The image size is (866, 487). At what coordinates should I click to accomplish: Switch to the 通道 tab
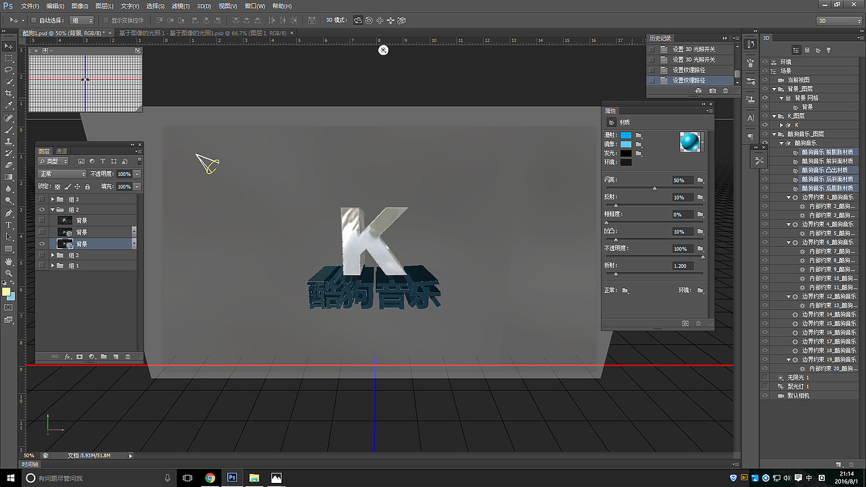[62, 151]
